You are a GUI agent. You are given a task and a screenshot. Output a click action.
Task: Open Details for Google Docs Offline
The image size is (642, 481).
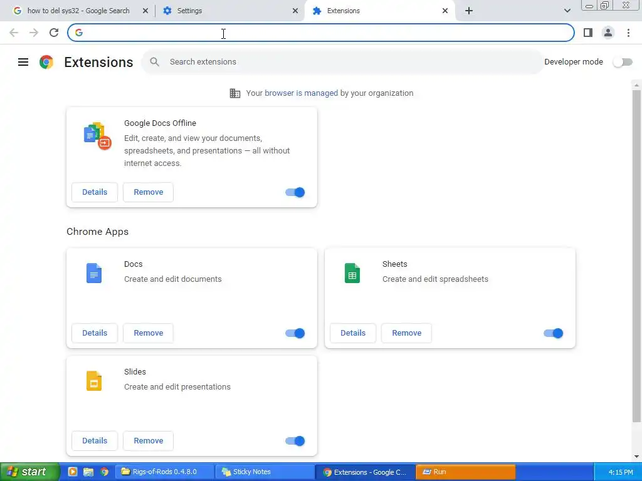coord(95,192)
